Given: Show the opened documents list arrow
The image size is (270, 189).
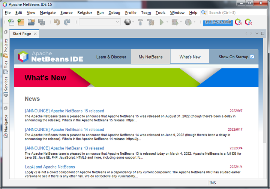Looking at the screenshot, I should [257, 34].
